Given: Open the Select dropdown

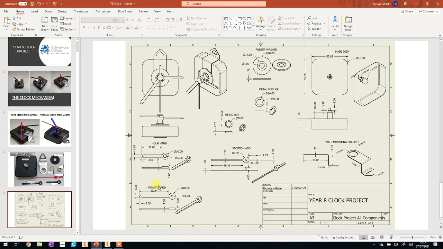Looking at the screenshot, I should pos(315,29).
